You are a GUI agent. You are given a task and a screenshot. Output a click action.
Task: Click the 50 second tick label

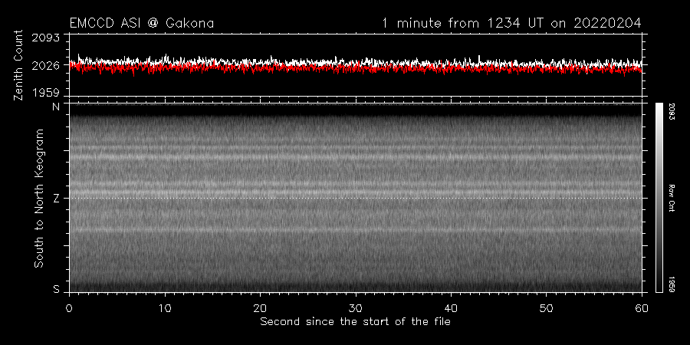[x=546, y=308]
